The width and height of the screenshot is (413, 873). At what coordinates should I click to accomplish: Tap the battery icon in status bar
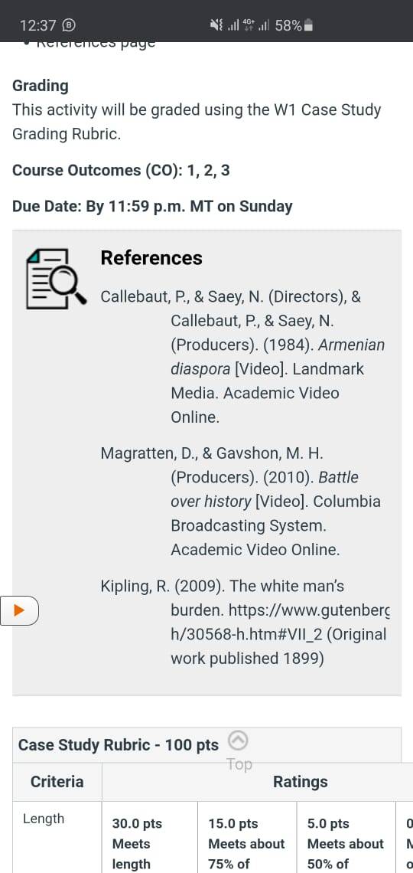pyautogui.click(x=308, y=25)
